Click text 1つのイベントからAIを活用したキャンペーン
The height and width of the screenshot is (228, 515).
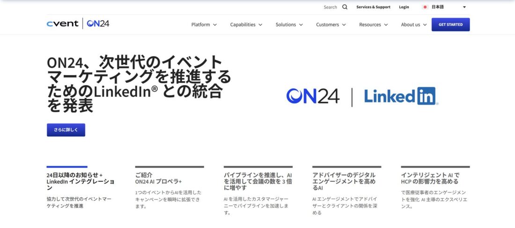[x=168, y=199]
